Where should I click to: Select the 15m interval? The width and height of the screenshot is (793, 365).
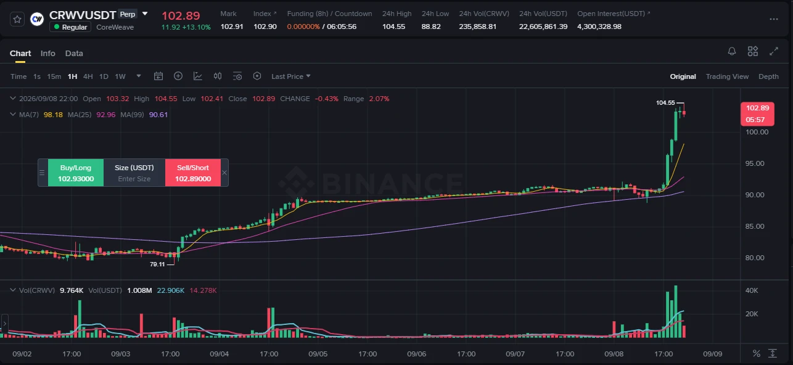[x=54, y=76]
